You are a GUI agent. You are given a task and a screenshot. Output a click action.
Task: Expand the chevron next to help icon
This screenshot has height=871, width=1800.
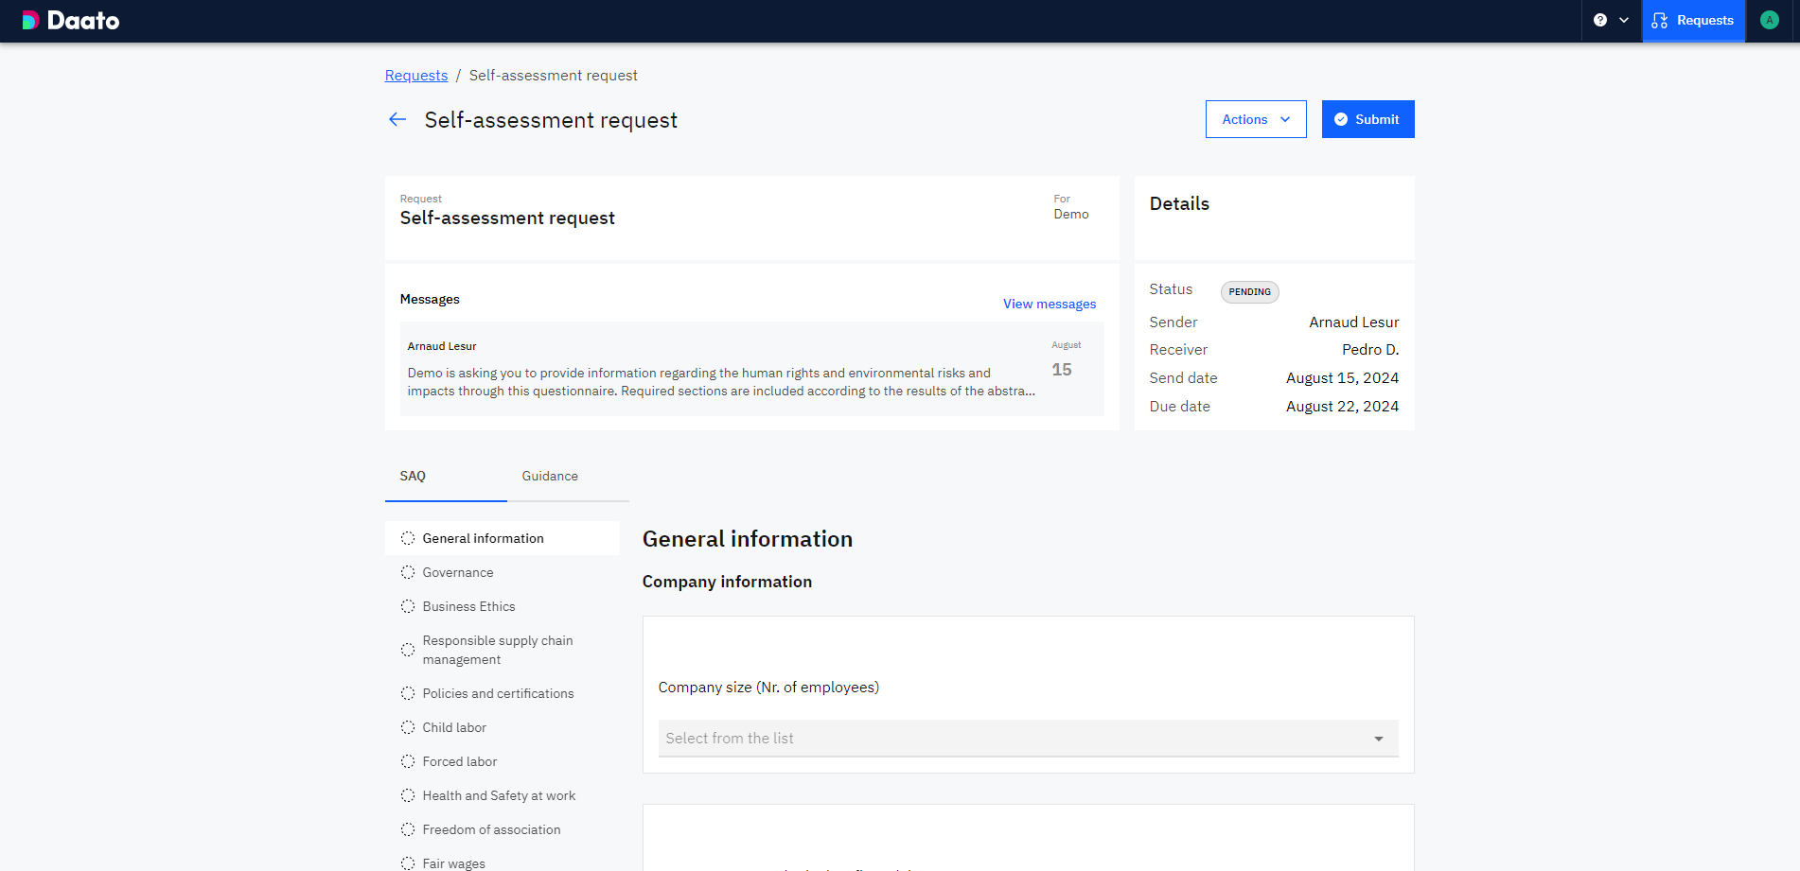(1624, 20)
